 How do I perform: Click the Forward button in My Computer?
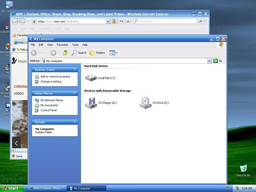point(53,53)
